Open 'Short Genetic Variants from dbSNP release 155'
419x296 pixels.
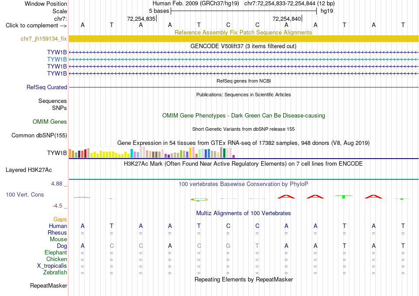coord(243,129)
